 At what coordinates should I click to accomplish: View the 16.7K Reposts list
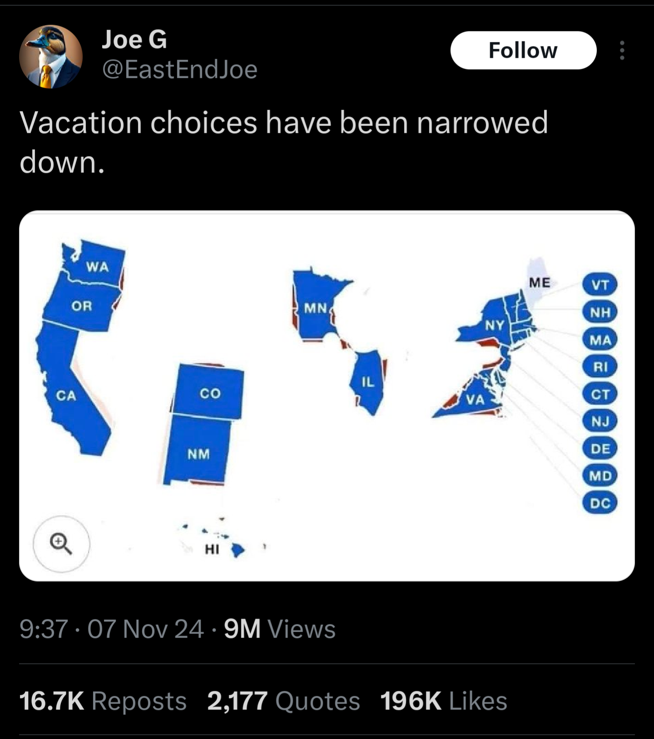(103, 700)
